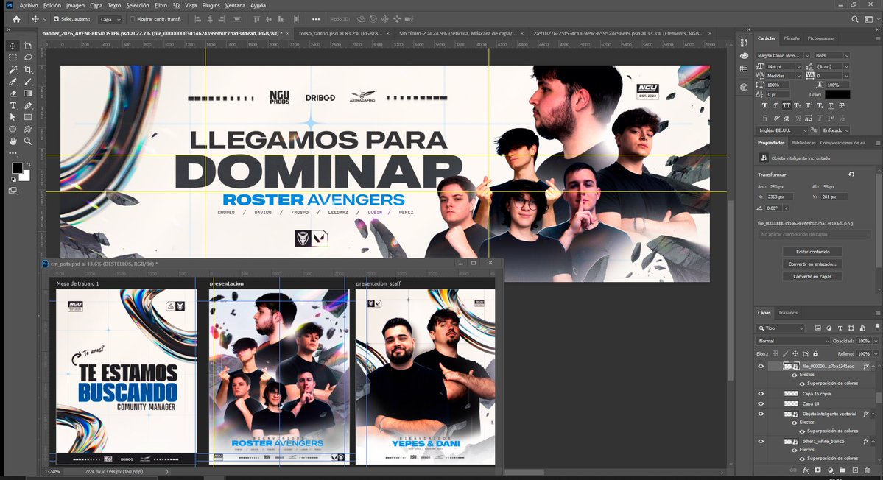Hide Objeto inteligente vectorial layer
Image resolution: width=883 pixels, height=480 pixels.
(x=761, y=414)
